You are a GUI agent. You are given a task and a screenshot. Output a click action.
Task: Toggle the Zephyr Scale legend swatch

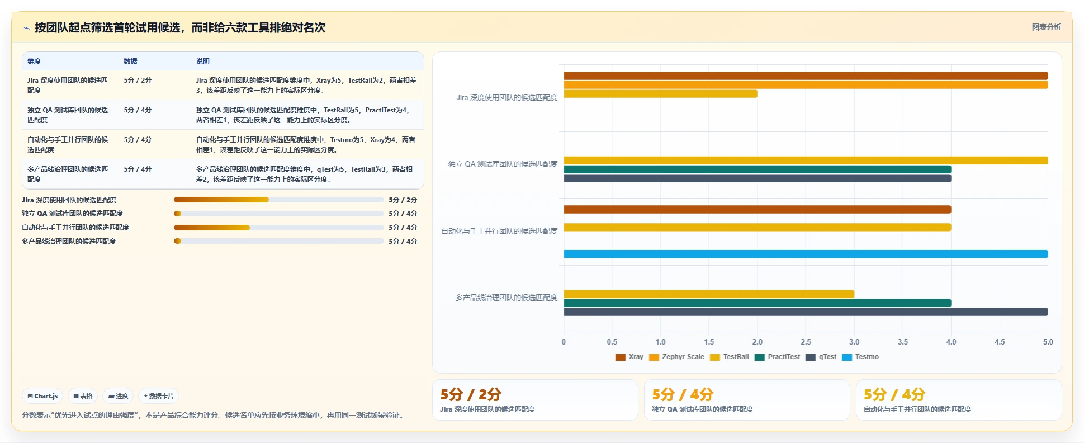pos(654,357)
